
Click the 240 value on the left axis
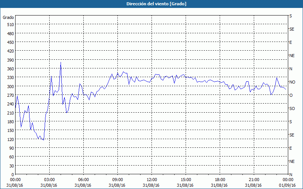(x=11, y=104)
